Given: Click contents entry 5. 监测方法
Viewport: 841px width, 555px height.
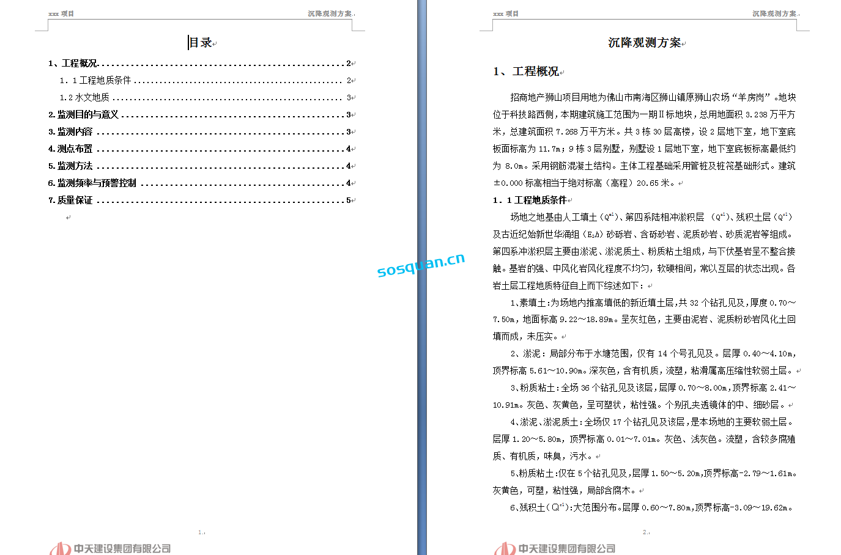Looking at the screenshot, I should [x=71, y=166].
